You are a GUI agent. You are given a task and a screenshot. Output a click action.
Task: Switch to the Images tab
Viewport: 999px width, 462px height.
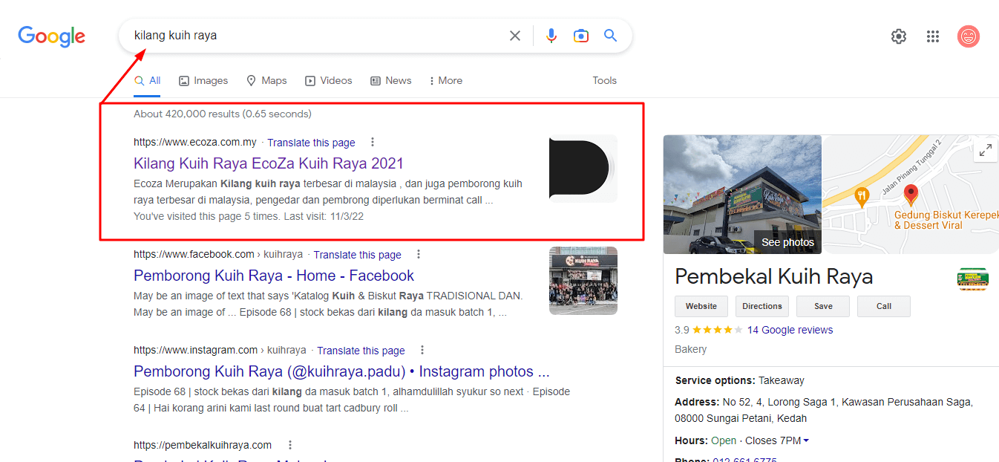203,81
